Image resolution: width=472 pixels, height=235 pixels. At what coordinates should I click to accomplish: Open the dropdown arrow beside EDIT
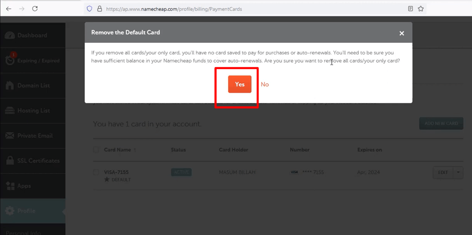click(x=458, y=172)
